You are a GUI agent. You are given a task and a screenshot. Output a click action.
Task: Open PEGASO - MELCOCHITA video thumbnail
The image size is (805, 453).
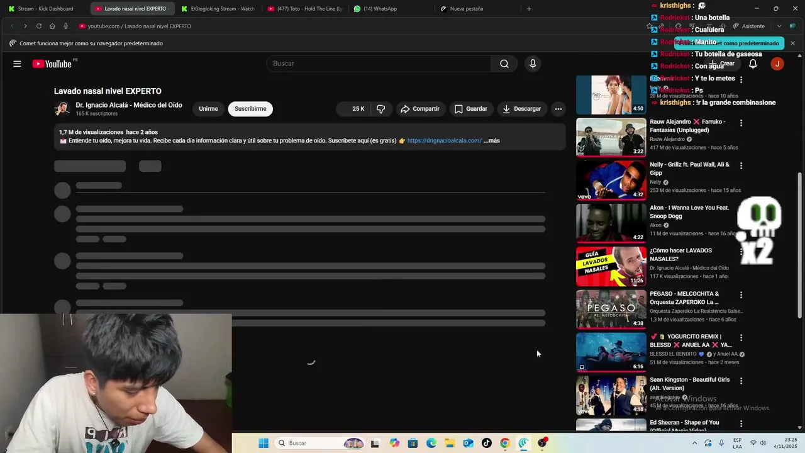tap(611, 309)
